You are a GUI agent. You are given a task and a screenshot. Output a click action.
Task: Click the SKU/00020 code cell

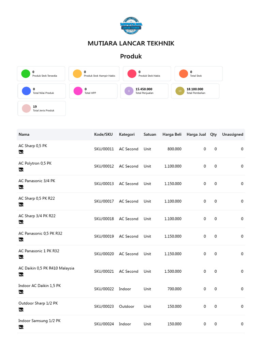point(104,254)
